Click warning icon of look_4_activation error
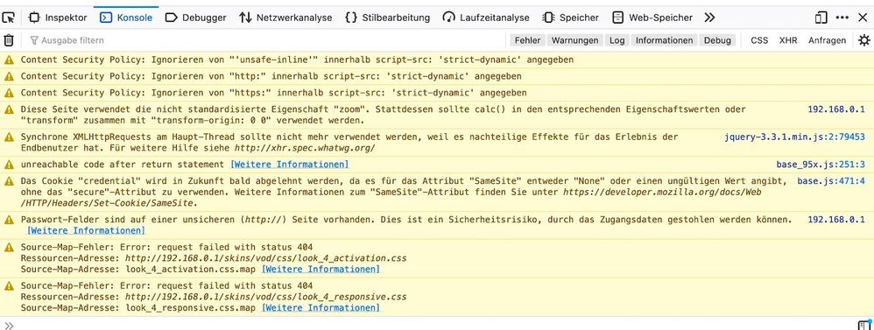The height and width of the screenshot is (330, 874). coord(9,247)
